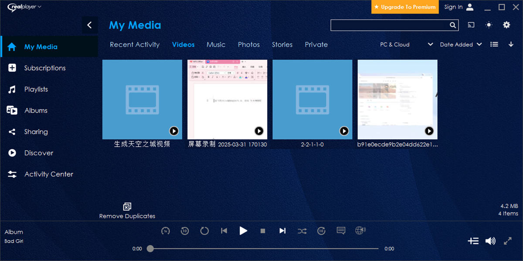Switch to the Music tab
523x261 pixels.
(216, 44)
